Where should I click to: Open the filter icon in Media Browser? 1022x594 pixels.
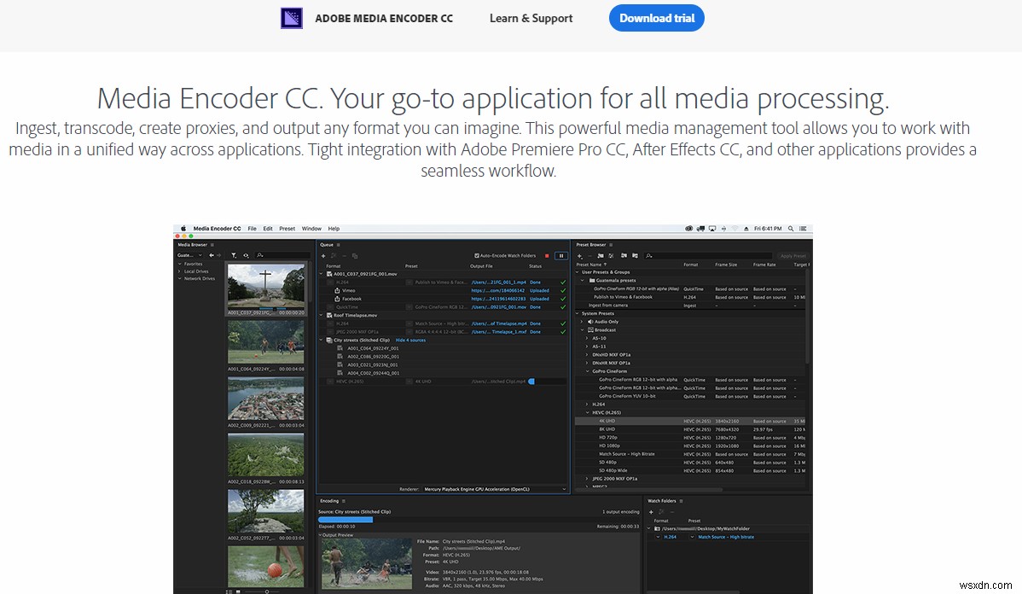click(x=235, y=255)
